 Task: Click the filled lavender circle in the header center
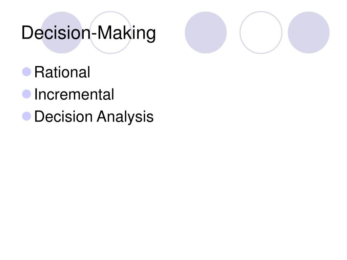(206, 32)
